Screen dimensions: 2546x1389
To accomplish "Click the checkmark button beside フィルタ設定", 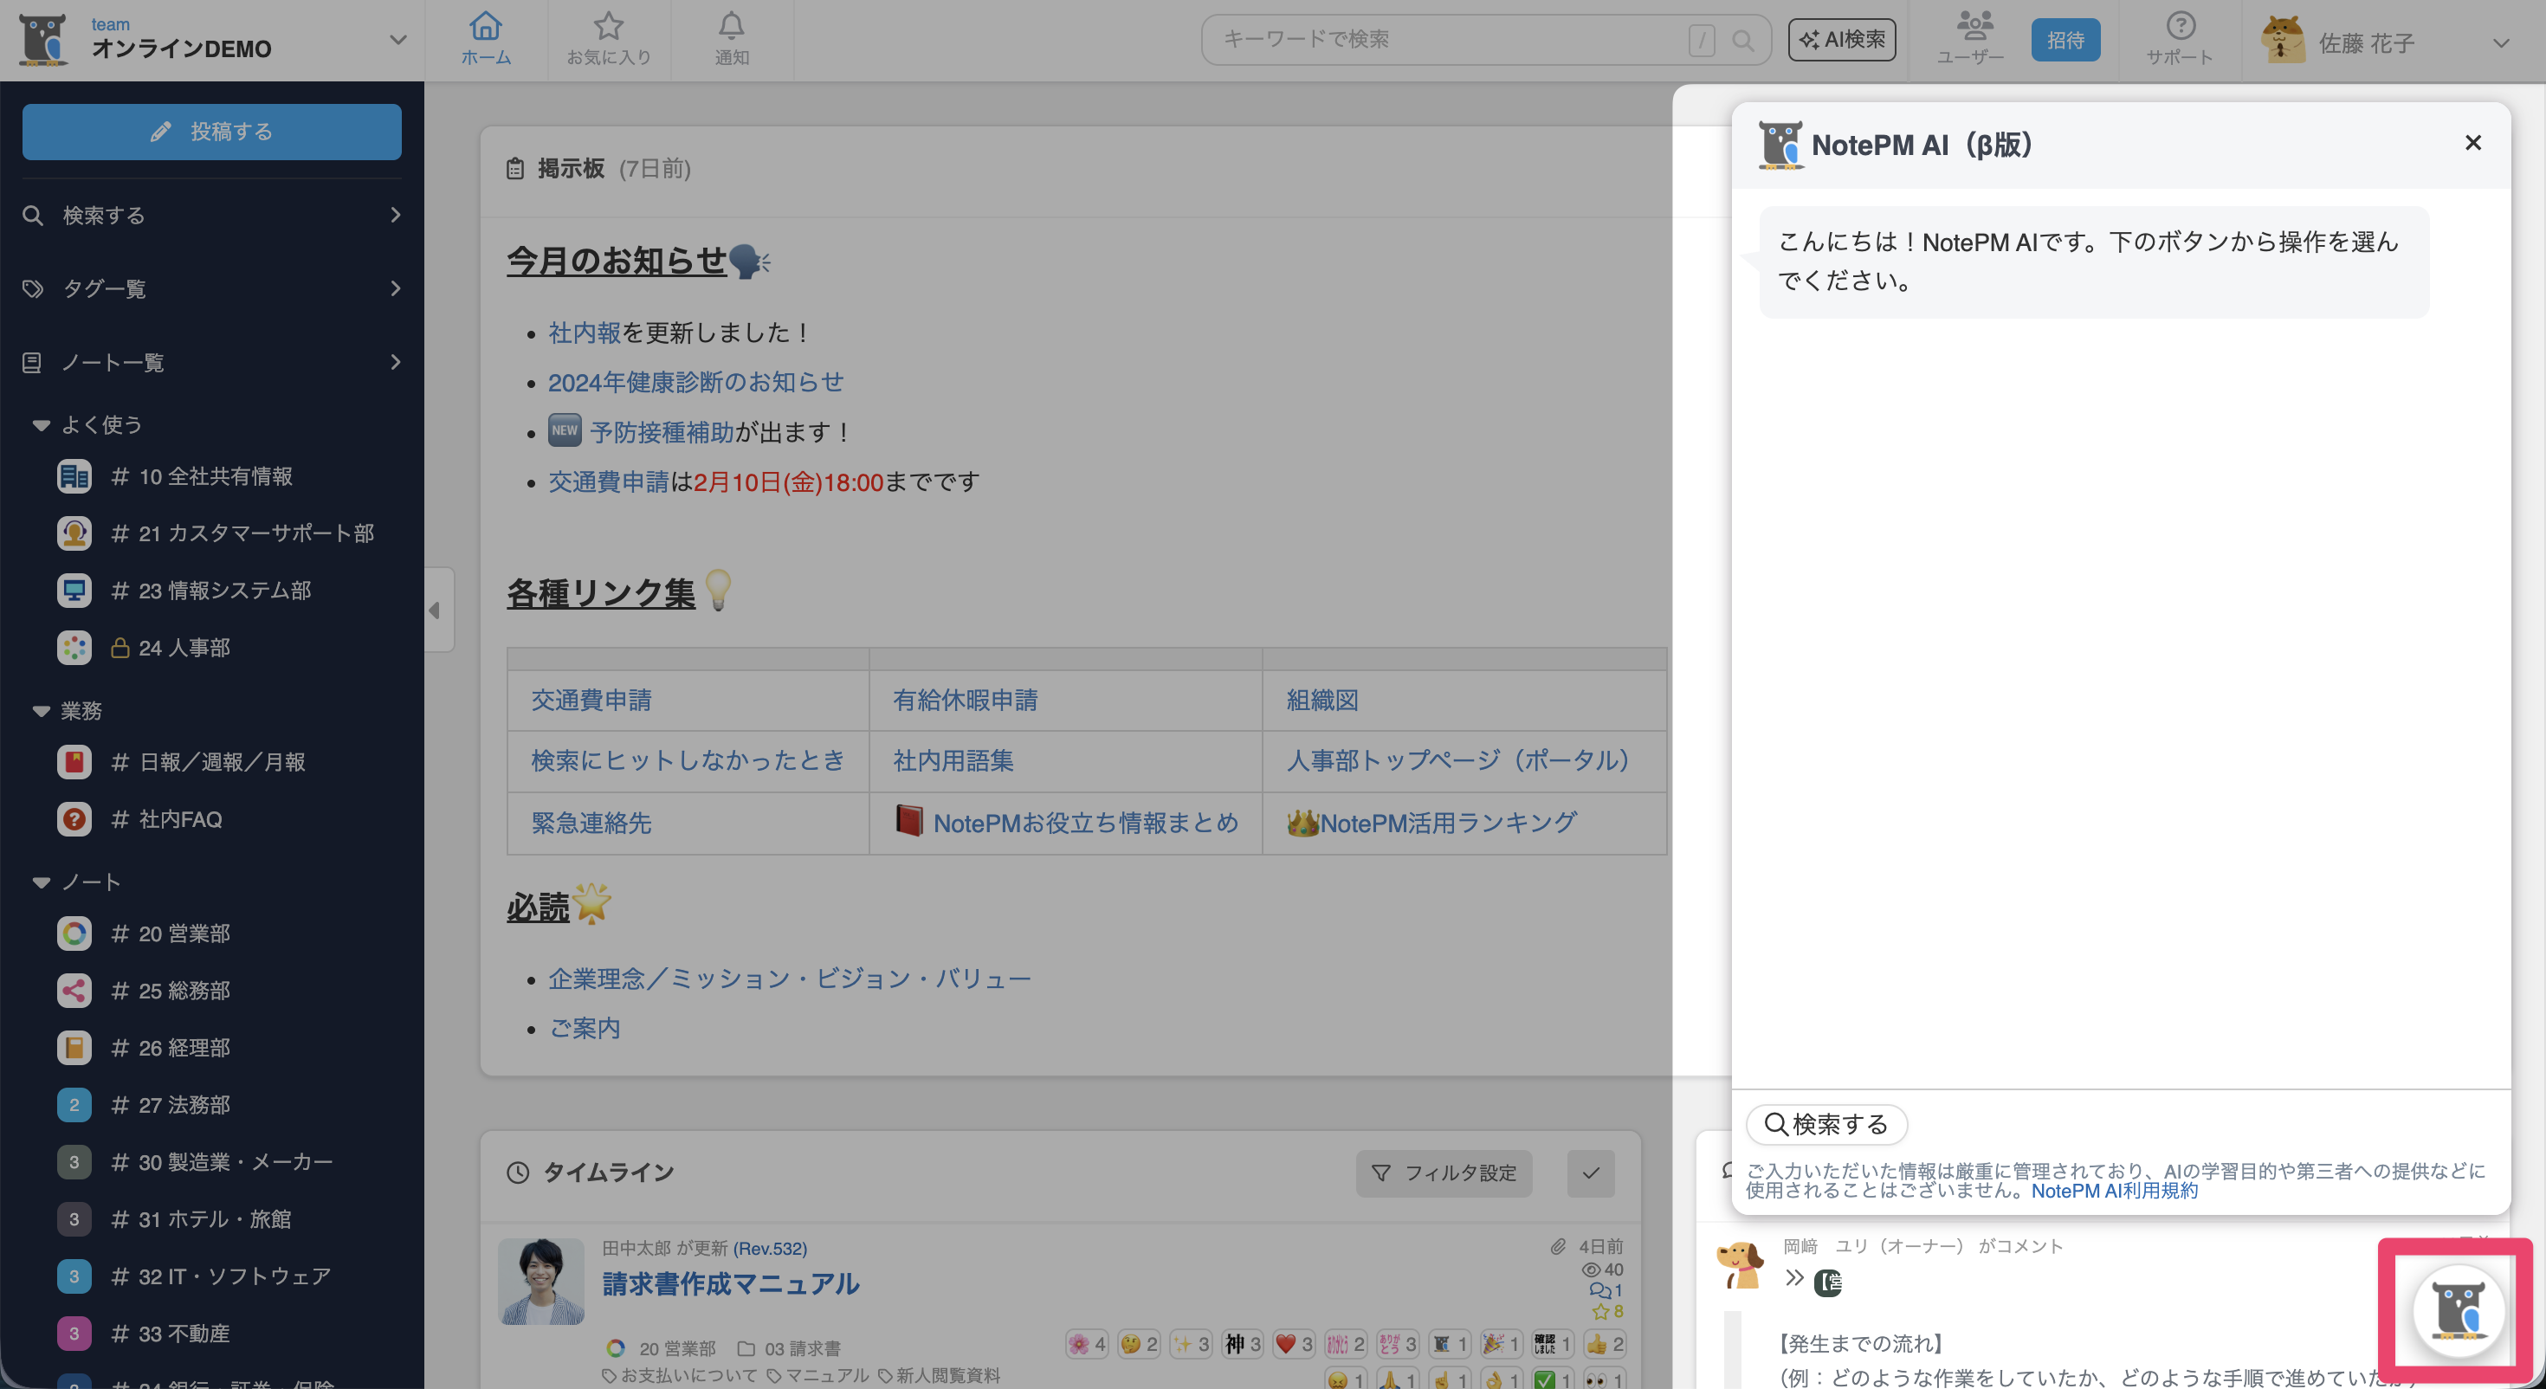I will pos(1590,1173).
